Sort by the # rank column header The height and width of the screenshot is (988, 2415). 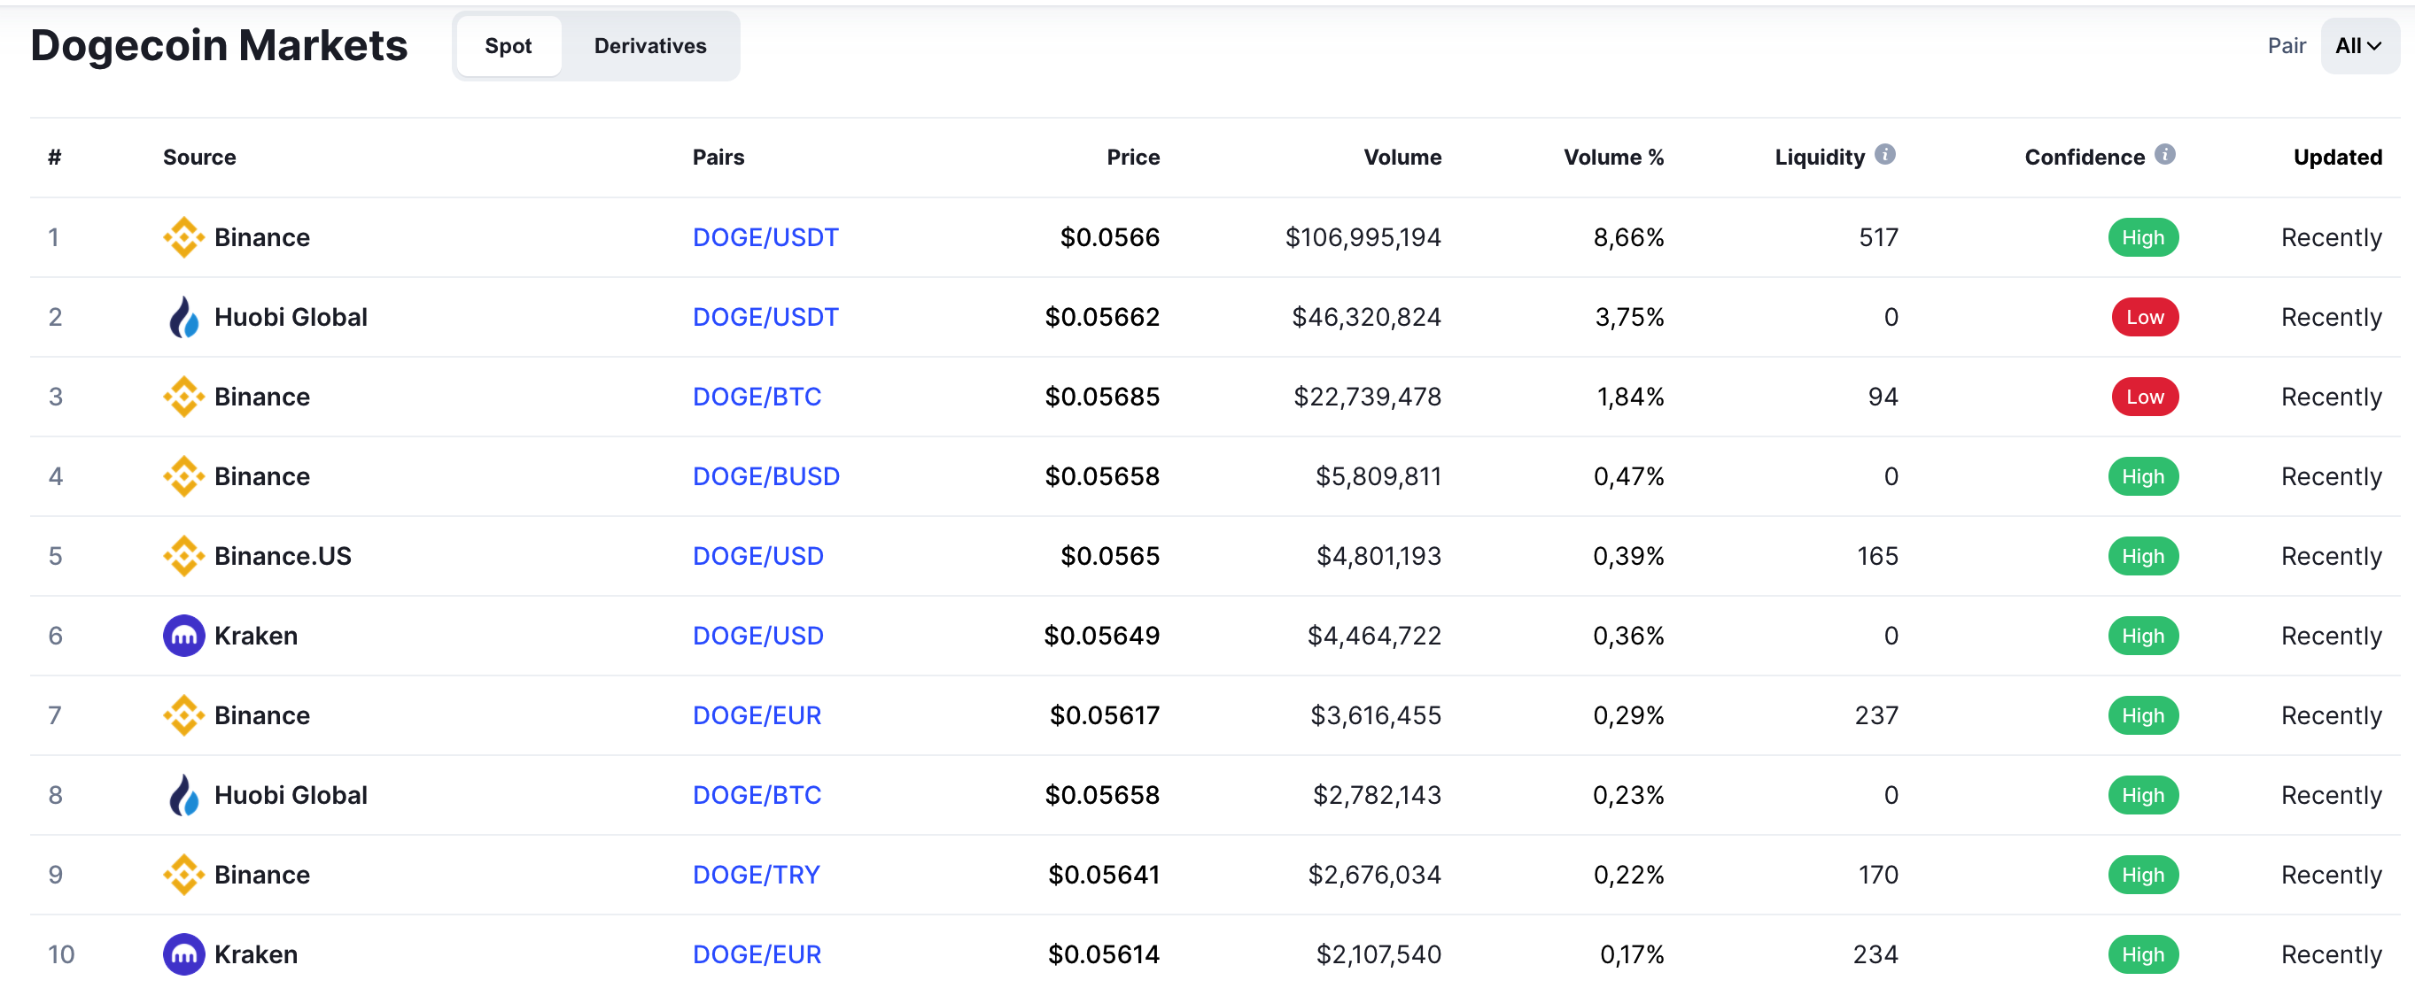tap(54, 157)
